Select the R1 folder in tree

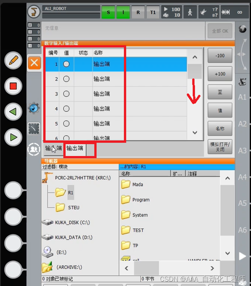click(71, 193)
